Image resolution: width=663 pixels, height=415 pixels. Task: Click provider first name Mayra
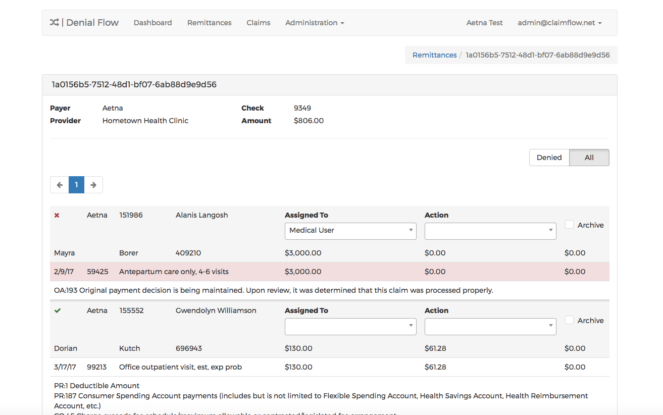coord(65,253)
